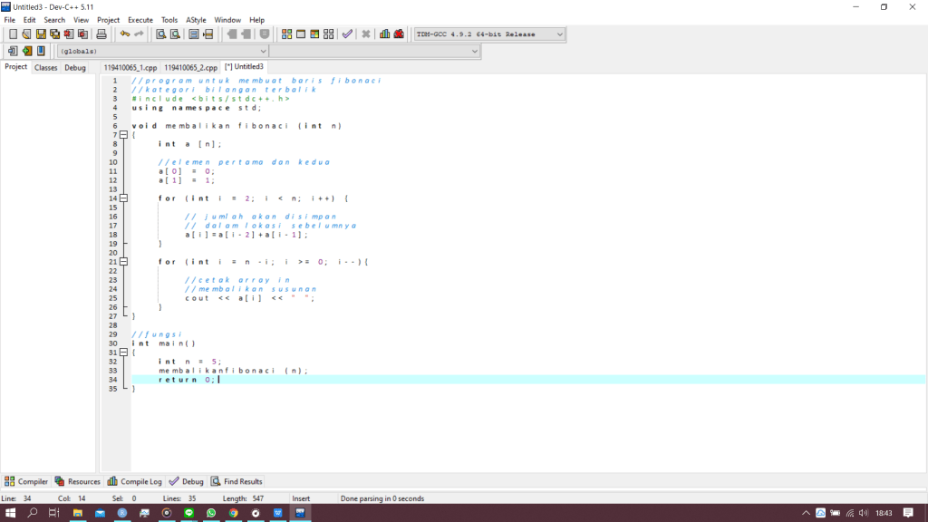Open the Compile Log bottom tab
The height and width of the screenshot is (522, 928).
135,481
